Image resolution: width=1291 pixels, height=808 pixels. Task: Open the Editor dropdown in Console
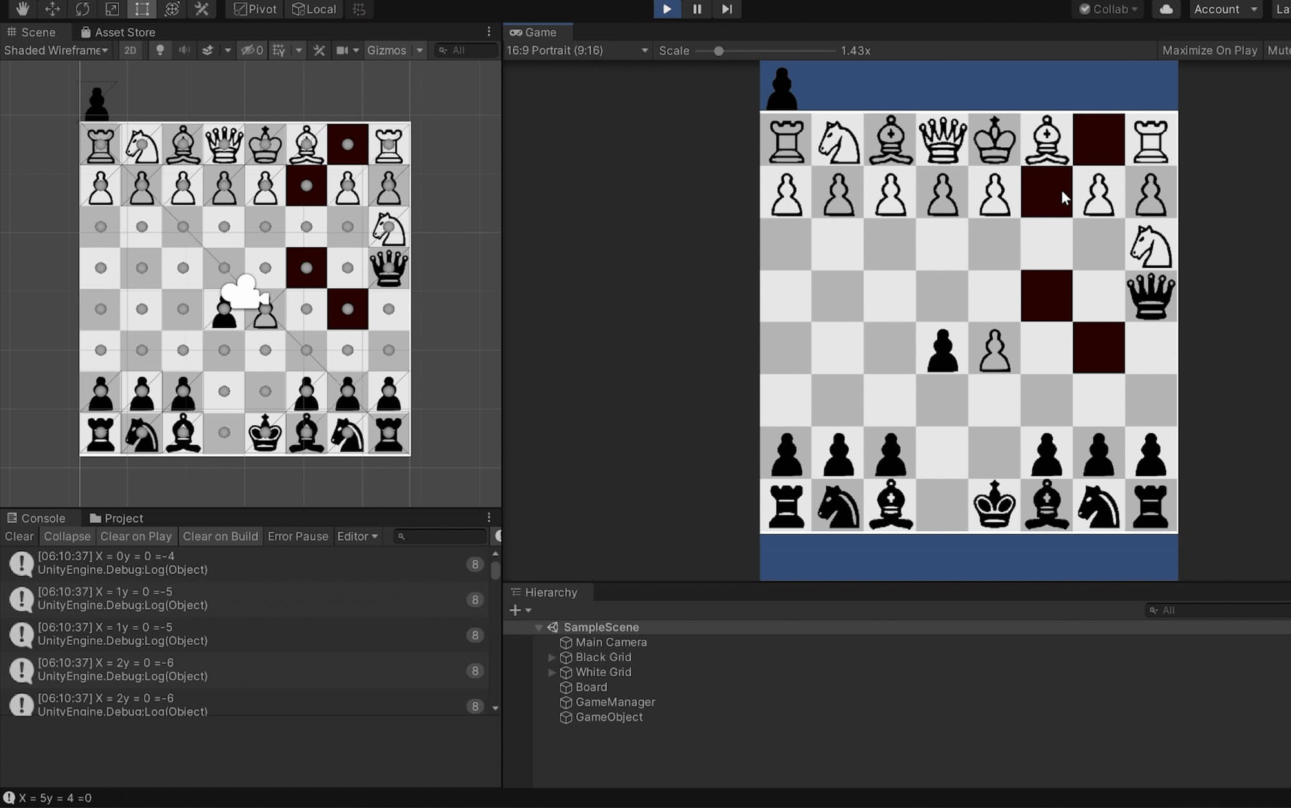[x=358, y=536]
